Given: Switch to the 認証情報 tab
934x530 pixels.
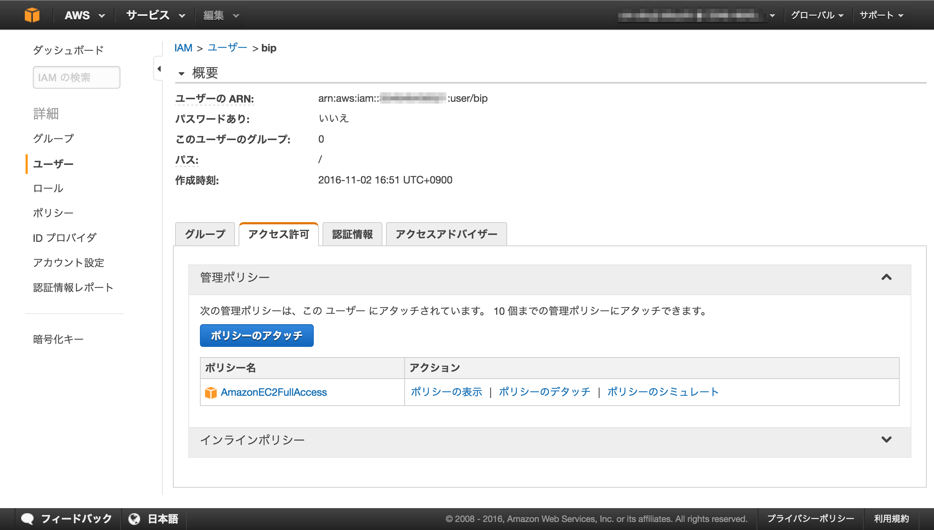Looking at the screenshot, I should click(x=352, y=234).
